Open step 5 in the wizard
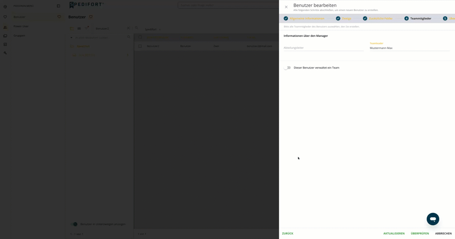 point(449,19)
